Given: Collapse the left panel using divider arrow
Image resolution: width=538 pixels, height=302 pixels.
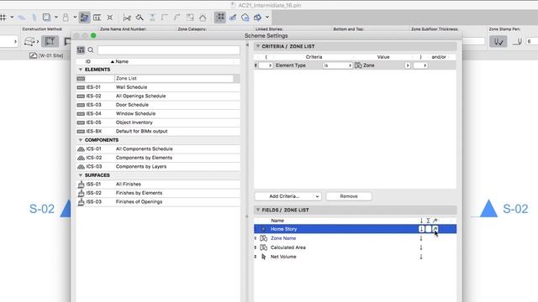Looking at the screenshot, I should 247,45.
